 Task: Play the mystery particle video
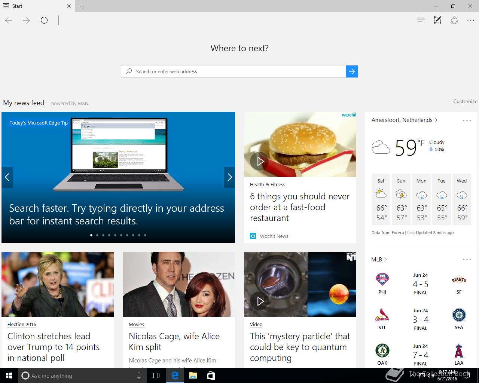point(260,301)
